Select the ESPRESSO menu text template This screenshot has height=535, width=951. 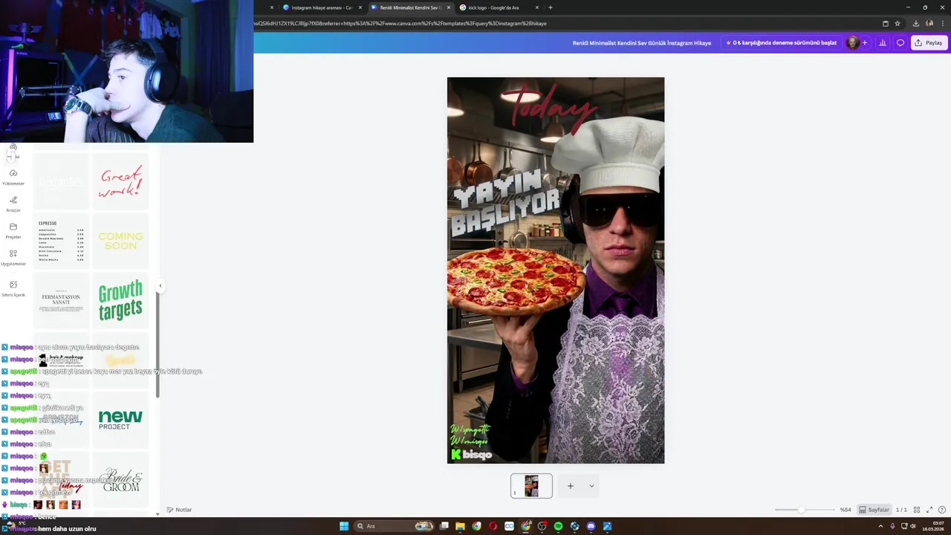61,241
